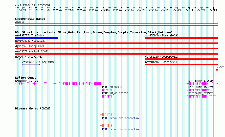Click the 25330k ruler position

(213, 10)
